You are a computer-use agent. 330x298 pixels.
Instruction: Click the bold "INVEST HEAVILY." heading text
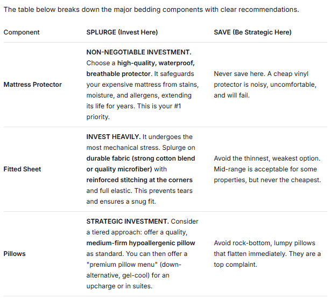[113, 137]
